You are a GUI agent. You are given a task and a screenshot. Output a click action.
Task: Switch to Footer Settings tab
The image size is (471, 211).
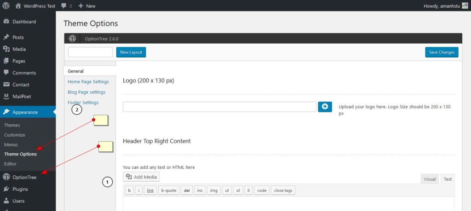click(83, 102)
